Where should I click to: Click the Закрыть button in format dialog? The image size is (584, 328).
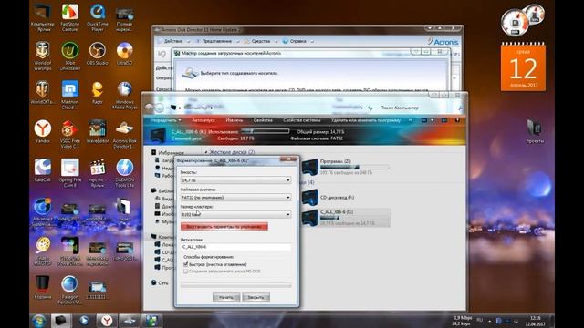(x=255, y=297)
